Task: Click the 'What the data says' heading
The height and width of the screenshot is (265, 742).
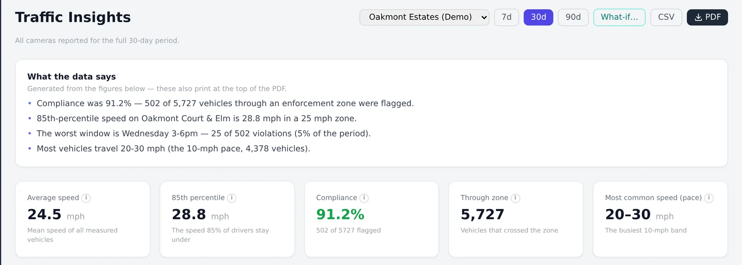Action: [x=71, y=76]
